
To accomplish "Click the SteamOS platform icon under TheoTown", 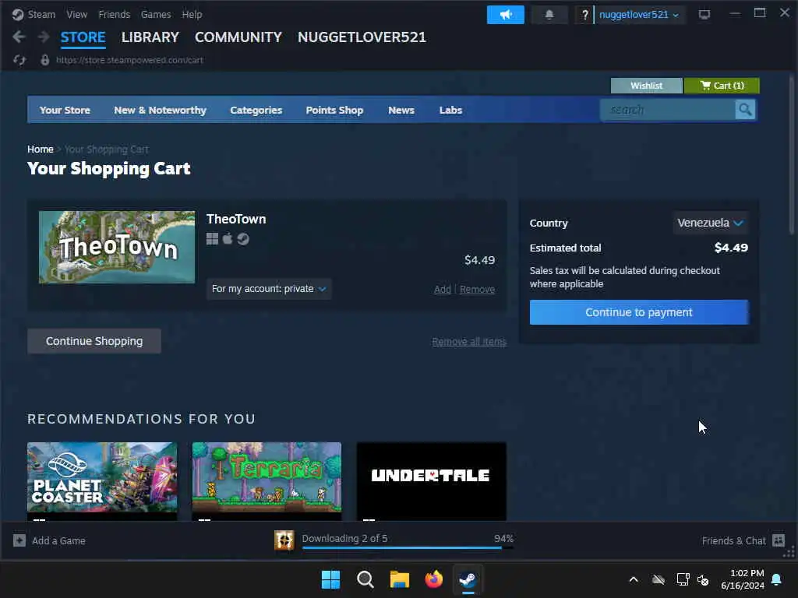I will pos(243,238).
